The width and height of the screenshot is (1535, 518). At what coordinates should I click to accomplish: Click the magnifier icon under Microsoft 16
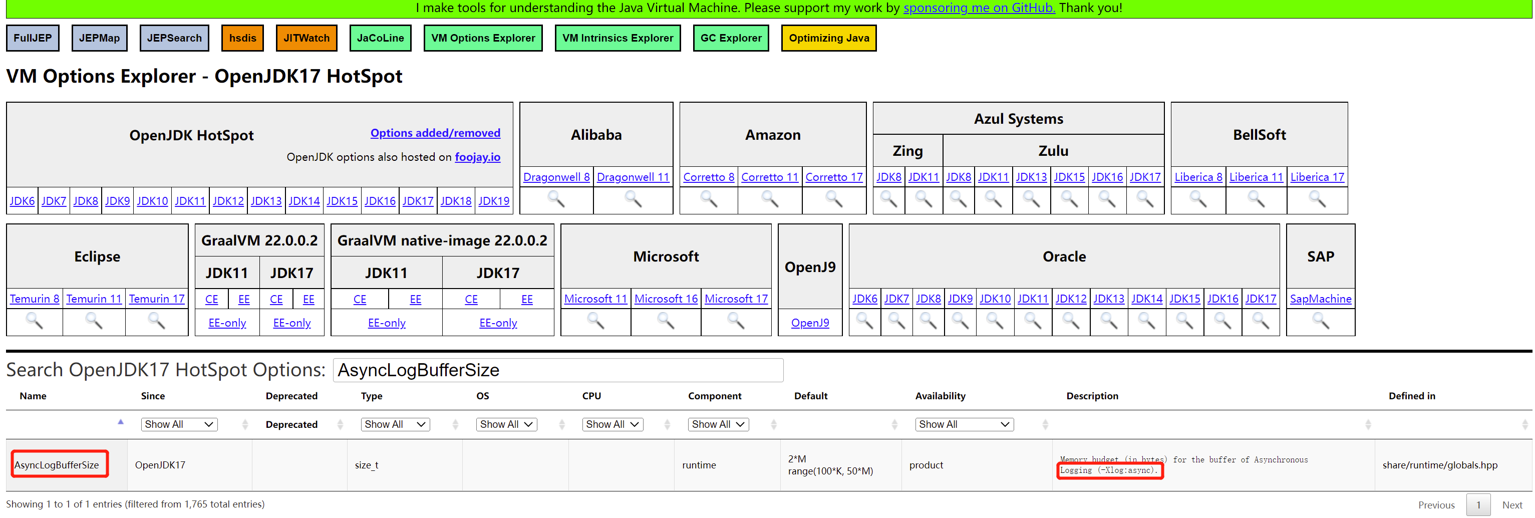(666, 322)
